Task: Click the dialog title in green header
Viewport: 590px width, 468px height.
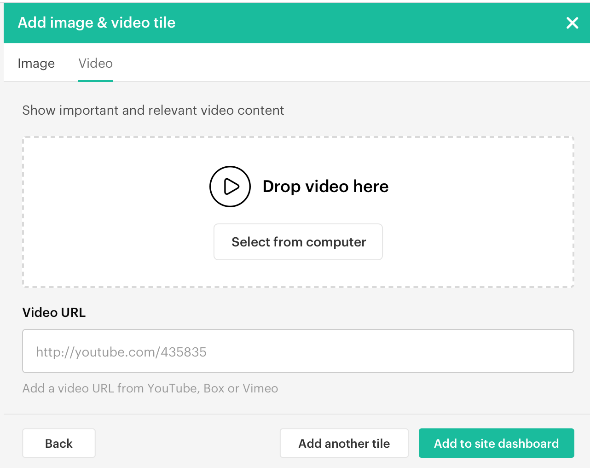Action: (97, 23)
